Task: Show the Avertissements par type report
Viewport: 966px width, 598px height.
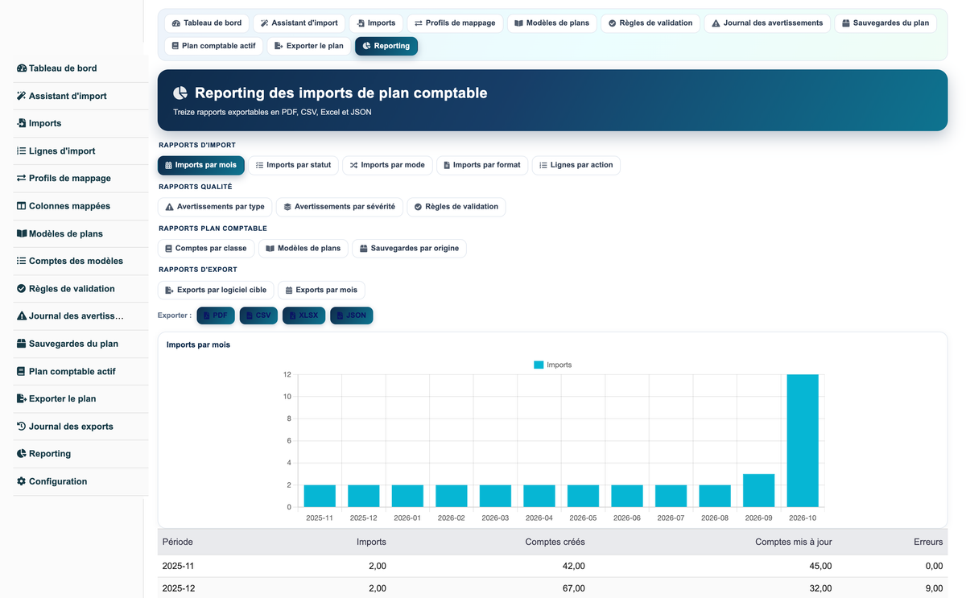Action: click(215, 207)
